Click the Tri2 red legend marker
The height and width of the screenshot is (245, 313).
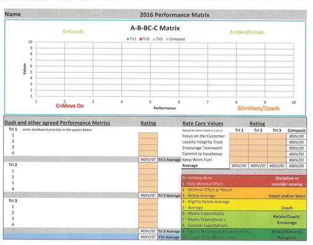141,39
